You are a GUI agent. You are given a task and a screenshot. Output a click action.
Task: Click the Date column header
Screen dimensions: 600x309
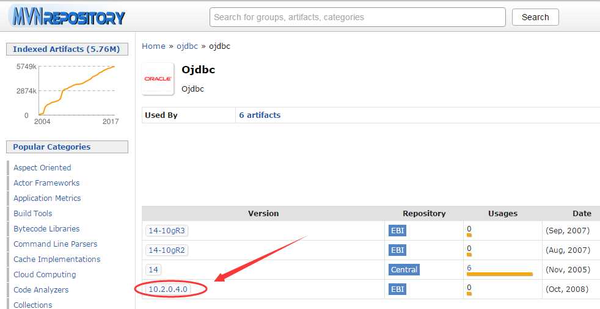click(x=582, y=213)
